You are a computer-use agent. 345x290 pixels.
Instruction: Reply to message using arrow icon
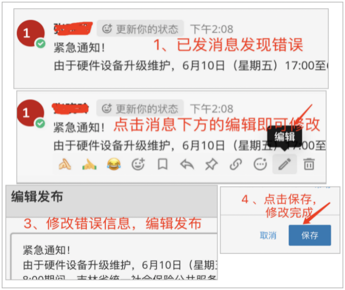pyautogui.click(x=187, y=165)
